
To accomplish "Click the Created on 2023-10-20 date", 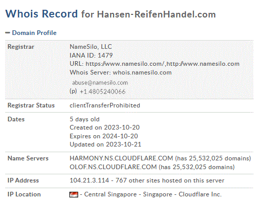I will (x=105, y=128).
